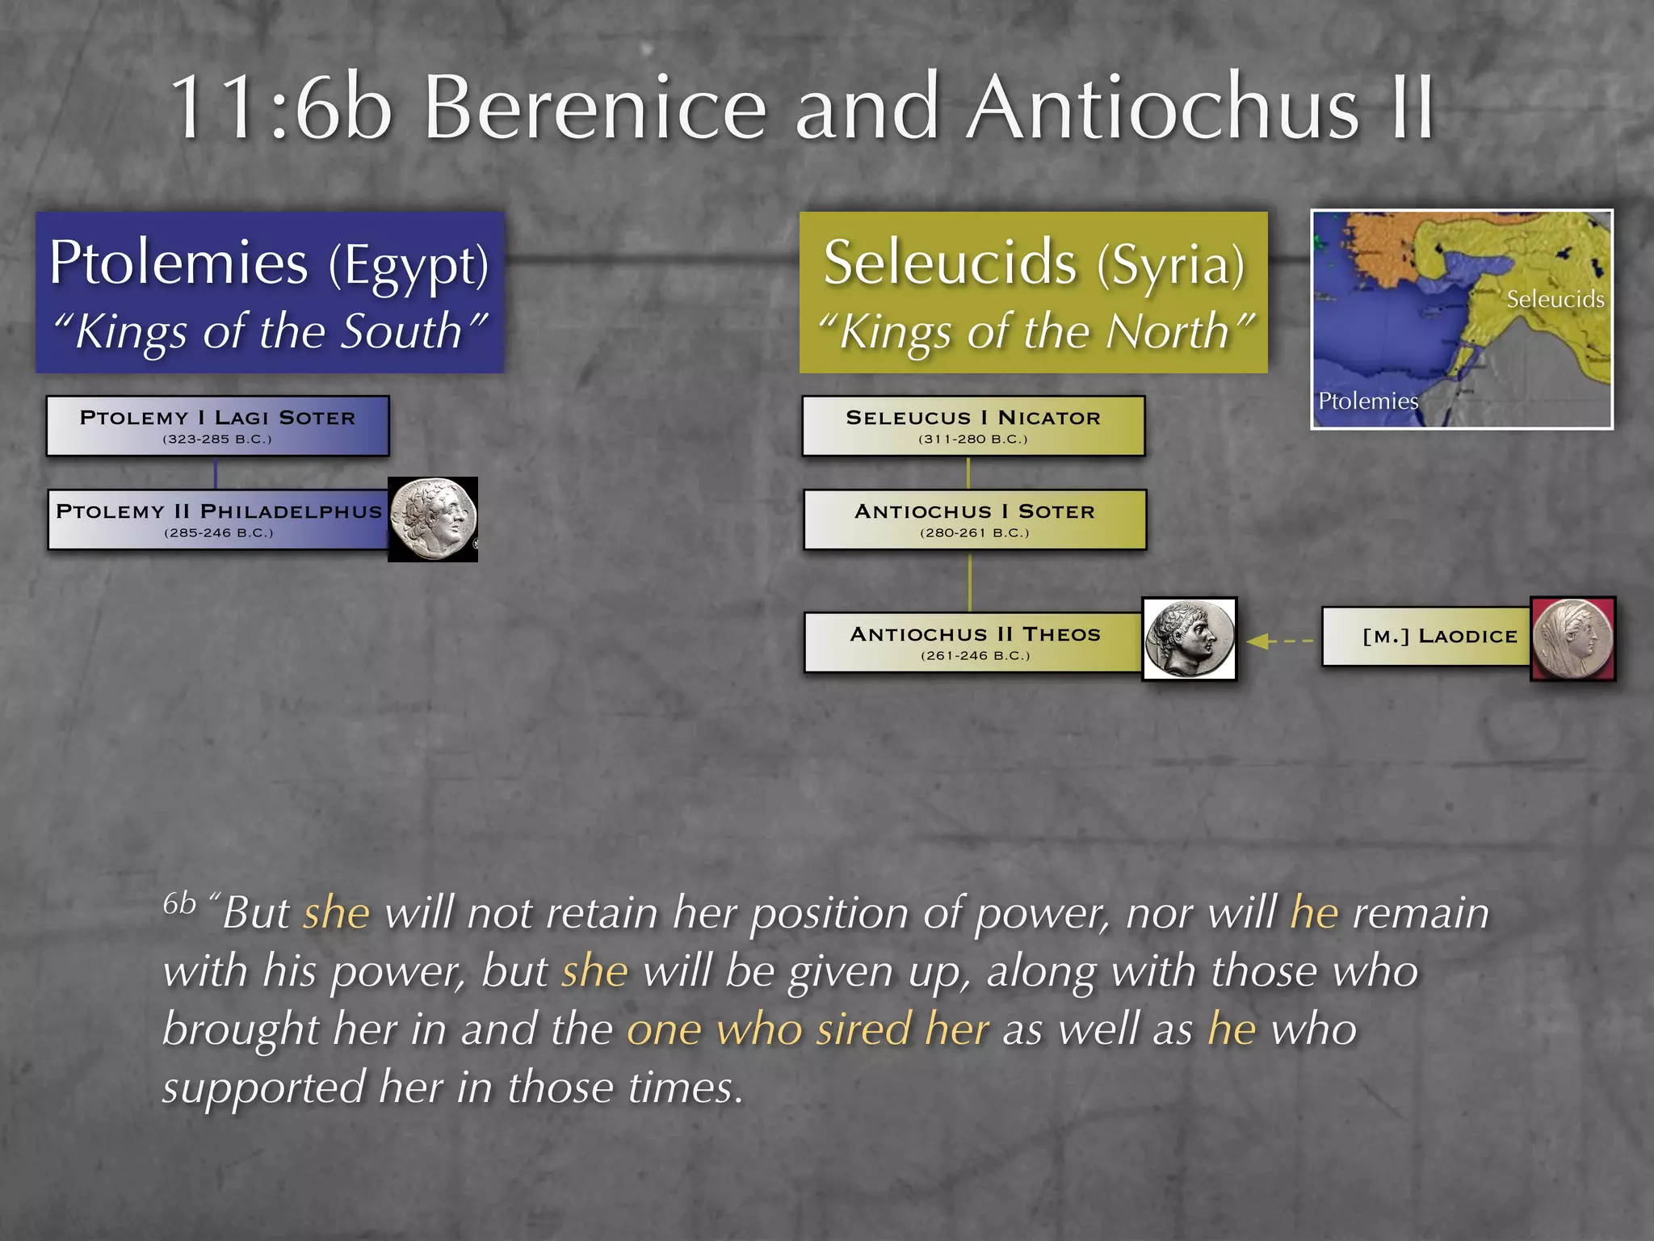Click the Ptolemy II coin portrait image

(433, 520)
